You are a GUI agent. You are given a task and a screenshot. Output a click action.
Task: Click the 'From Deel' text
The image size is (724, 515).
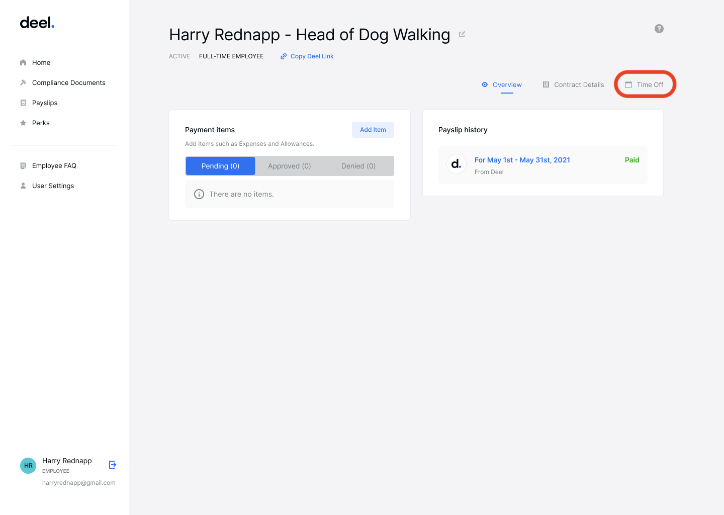(489, 172)
